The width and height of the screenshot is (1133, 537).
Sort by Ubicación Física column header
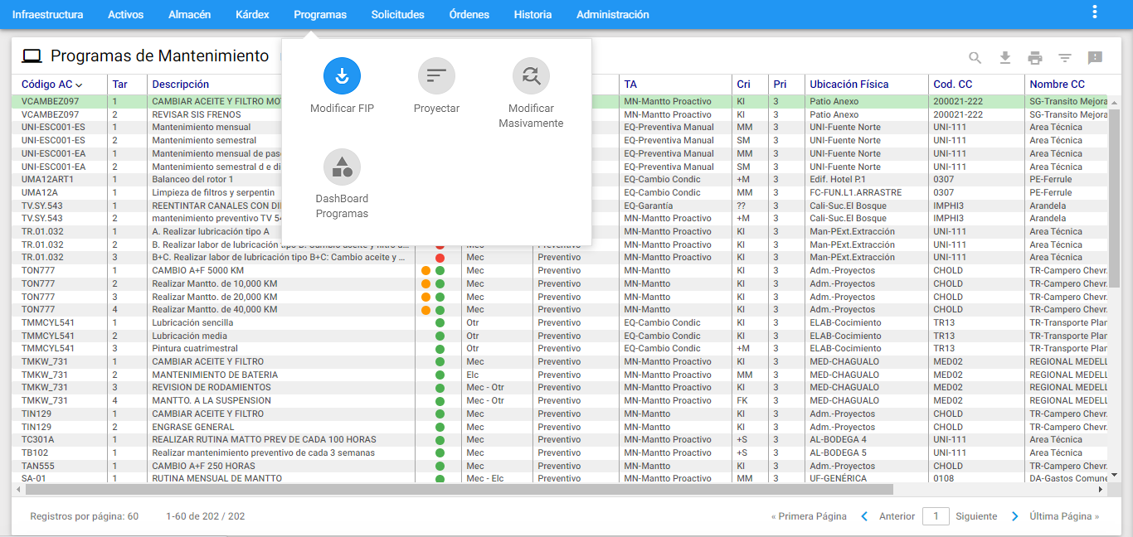pos(849,85)
